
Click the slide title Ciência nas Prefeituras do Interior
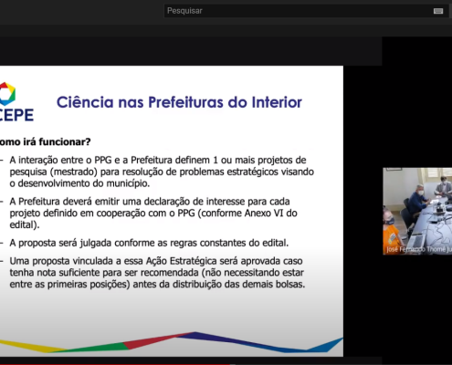[179, 102]
